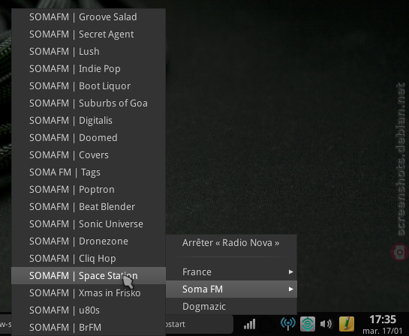Open the radio tray antenna icon
Viewport: 409px width, 336px height.
coord(288,324)
